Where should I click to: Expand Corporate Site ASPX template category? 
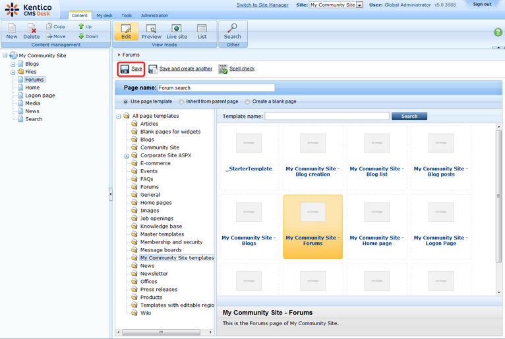(126, 156)
